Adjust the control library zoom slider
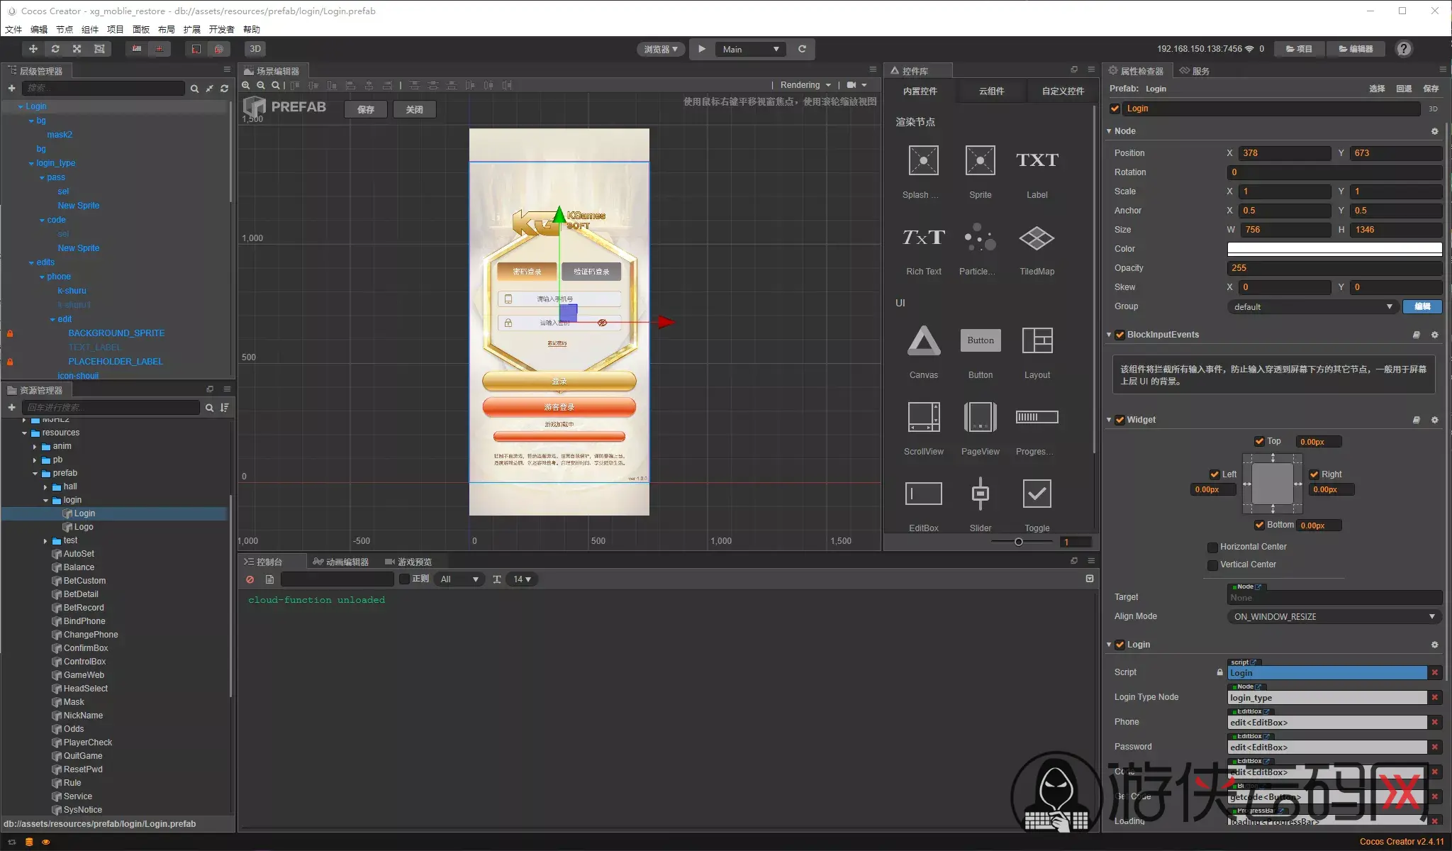The image size is (1452, 851). click(1019, 542)
